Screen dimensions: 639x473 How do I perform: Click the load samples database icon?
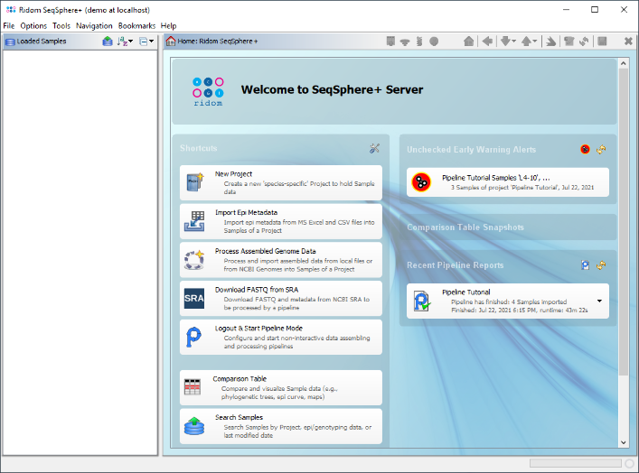tap(108, 42)
